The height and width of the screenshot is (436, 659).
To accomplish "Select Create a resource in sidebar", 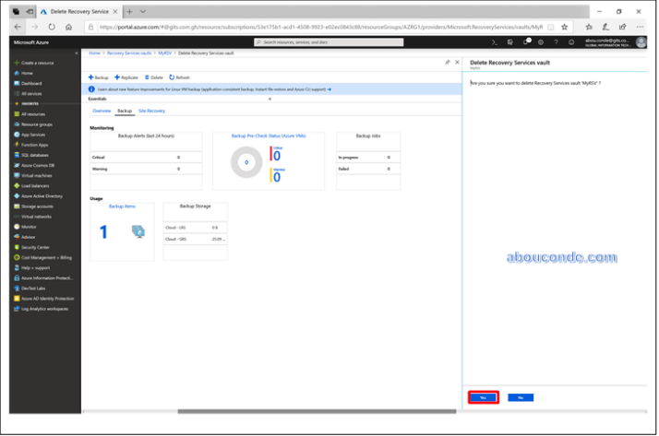I will click(35, 62).
